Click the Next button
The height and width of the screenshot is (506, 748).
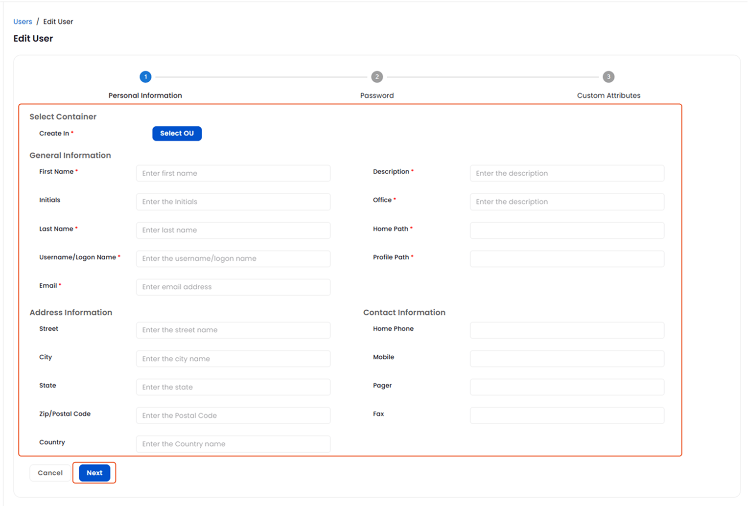(94, 473)
